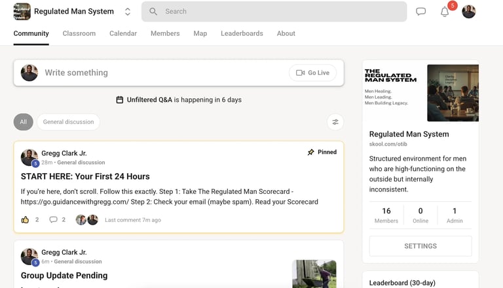Open the Regulated Man System group logo
503x288 pixels.
click(x=22, y=12)
